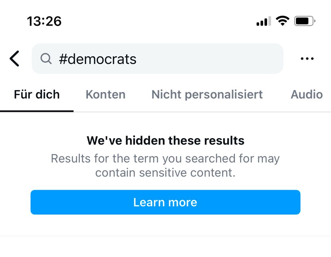The image size is (331, 257).
Task: Switch to the Für dich tab
Action: [x=37, y=94]
